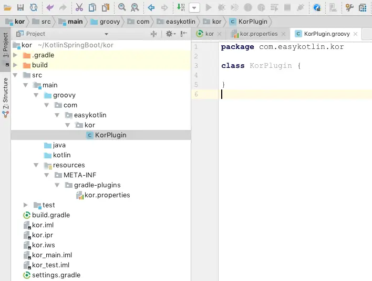Collapse the resources folder node
The height and width of the screenshot is (281, 372).
pos(36,165)
